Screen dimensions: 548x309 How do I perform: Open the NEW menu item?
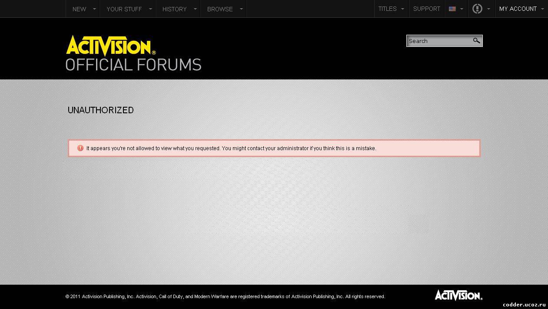(79, 9)
